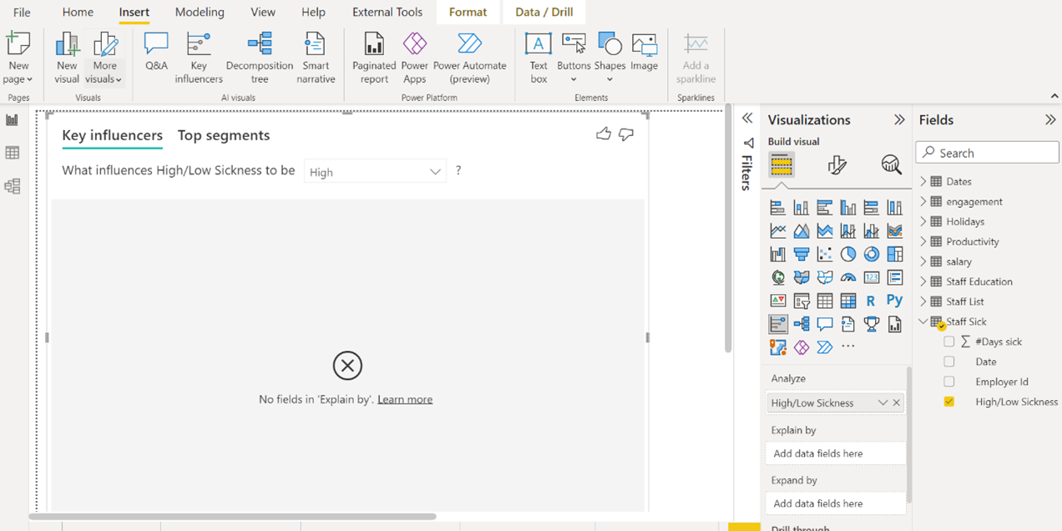Screen dimensions: 1062x531
Task: Pick the Scatter chart visual
Action: click(x=824, y=254)
